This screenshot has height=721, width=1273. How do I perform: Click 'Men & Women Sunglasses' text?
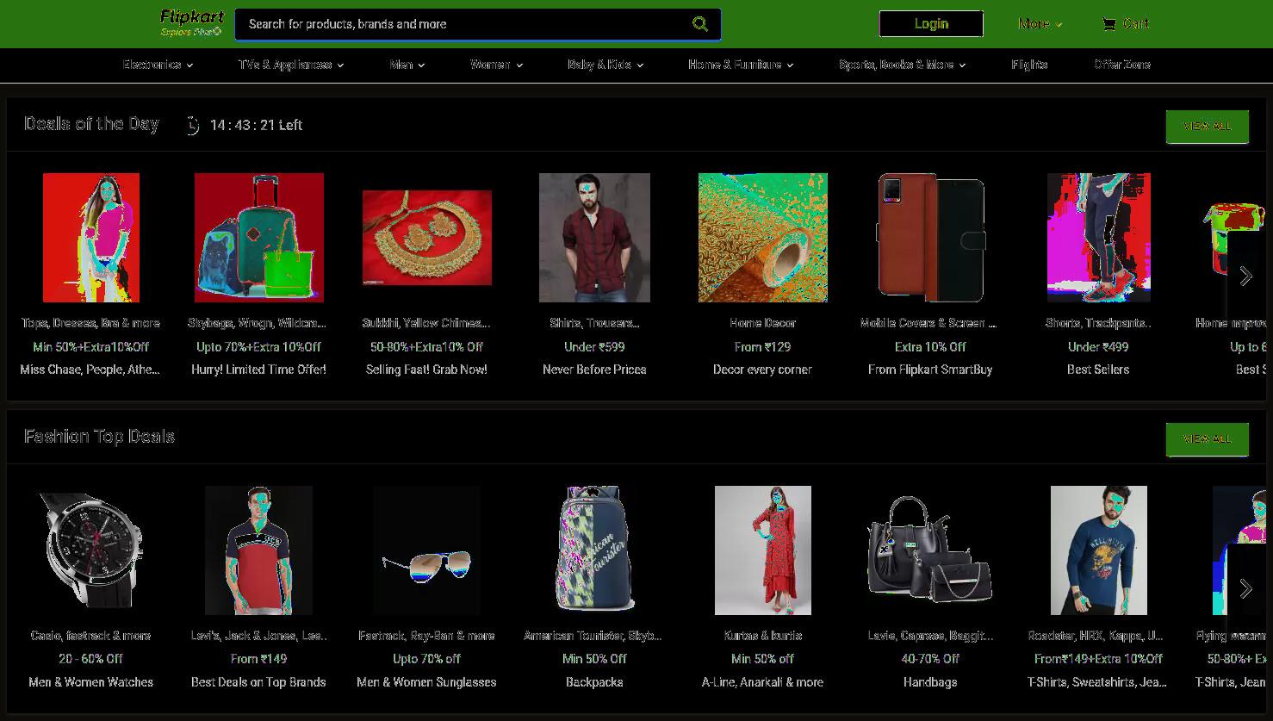pyautogui.click(x=426, y=682)
